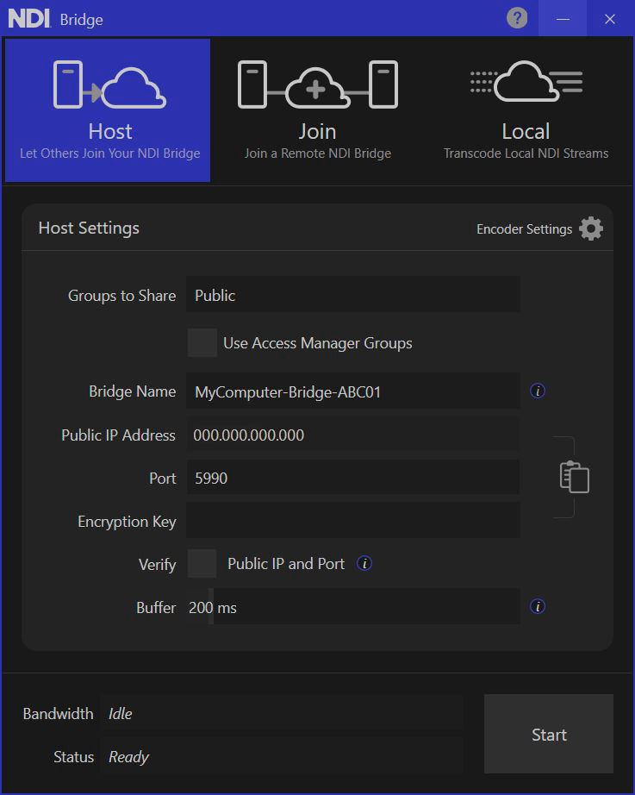Viewport: 635px width, 795px height.
Task: Click the info icon beside Buffer field
Action: 538,607
